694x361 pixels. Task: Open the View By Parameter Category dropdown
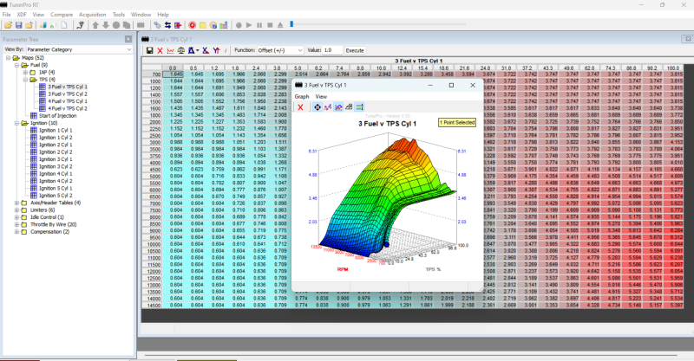tap(80, 49)
